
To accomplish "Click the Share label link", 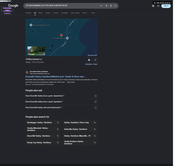I will 95,64.
